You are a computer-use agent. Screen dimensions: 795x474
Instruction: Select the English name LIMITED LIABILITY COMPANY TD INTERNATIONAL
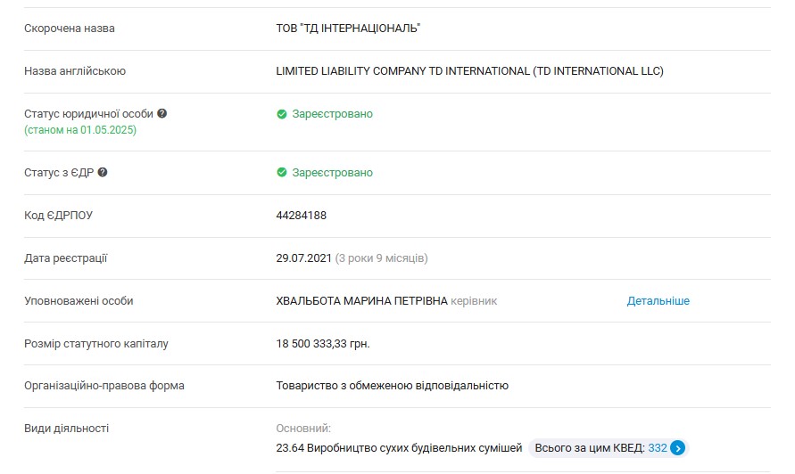pos(469,71)
